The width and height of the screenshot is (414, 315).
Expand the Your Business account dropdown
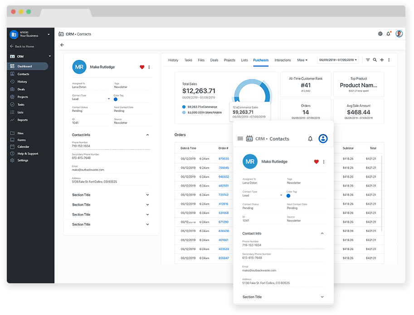[x=49, y=34]
